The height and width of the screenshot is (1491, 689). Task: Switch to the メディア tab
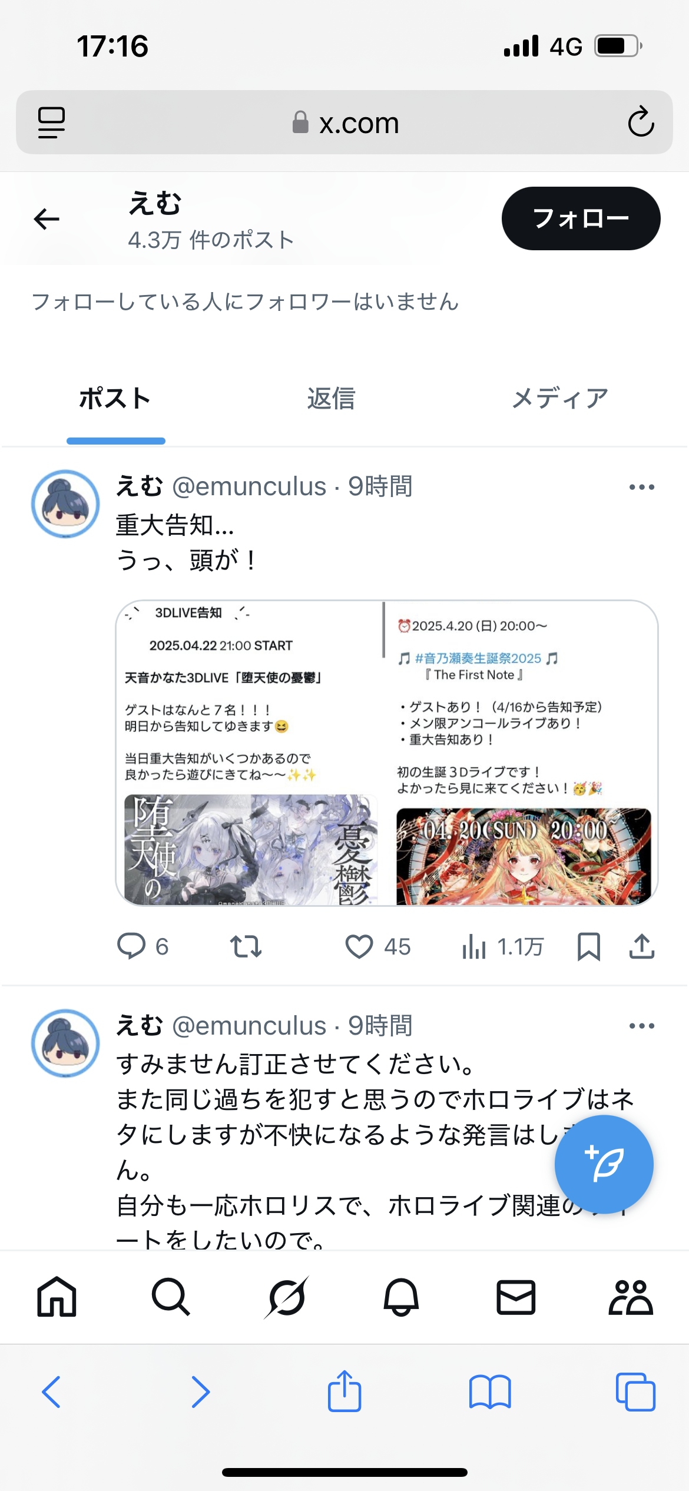[x=559, y=399]
